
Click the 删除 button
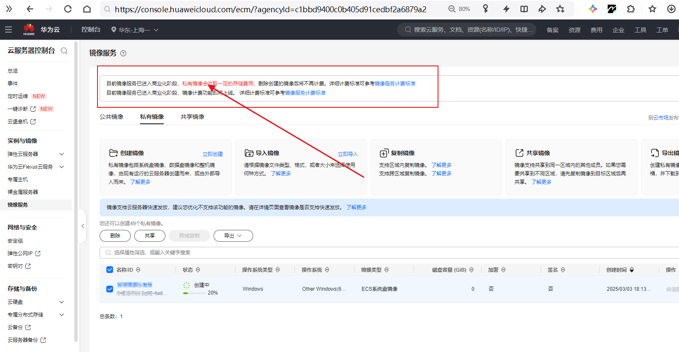coord(115,236)
